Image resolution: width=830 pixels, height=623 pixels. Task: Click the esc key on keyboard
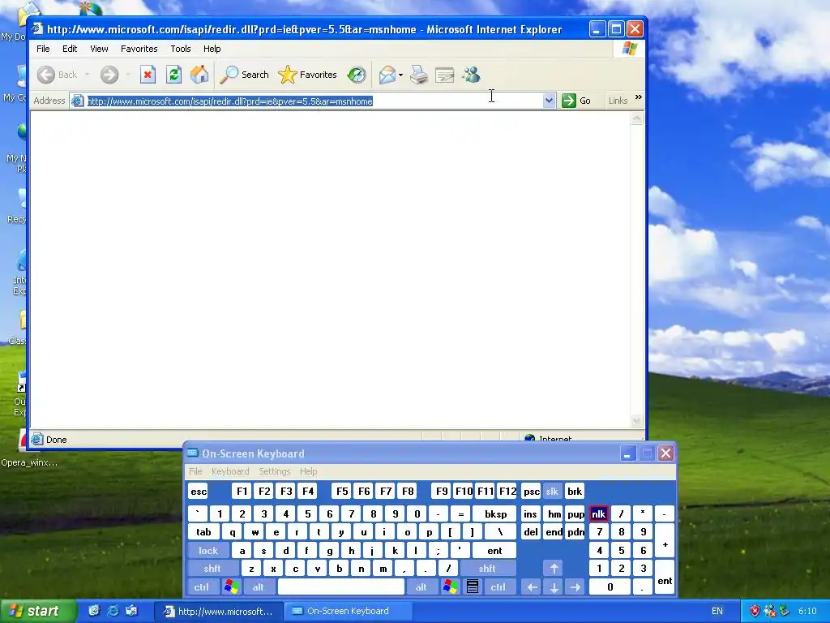199,491
